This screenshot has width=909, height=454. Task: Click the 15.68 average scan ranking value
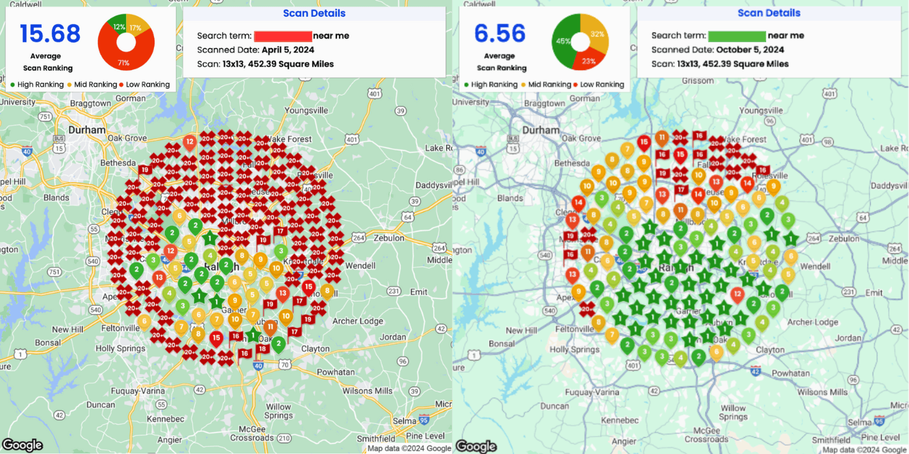tap(50, 33)
